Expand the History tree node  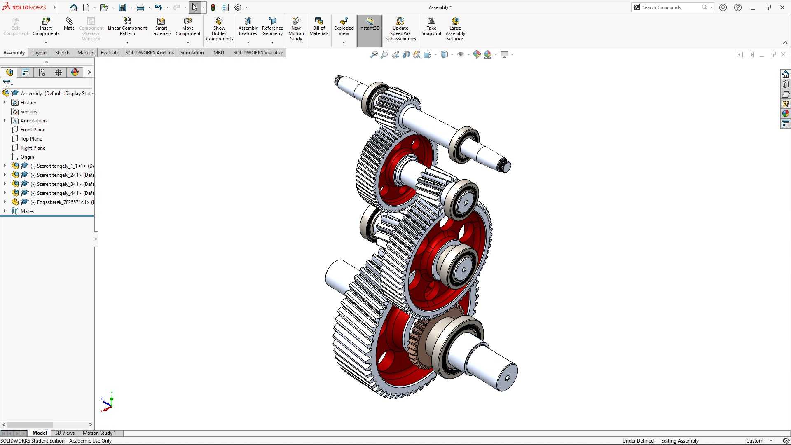point(5,102)
